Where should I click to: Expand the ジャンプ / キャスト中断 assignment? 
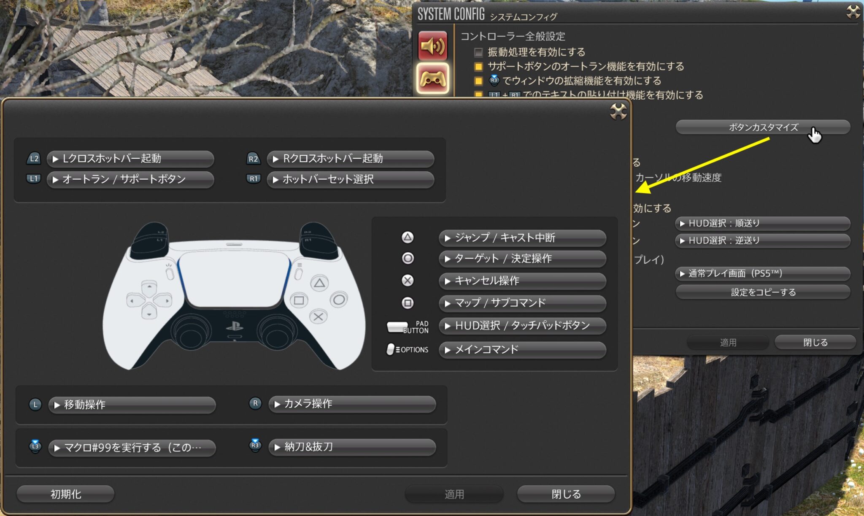pyautogui.click(x=523, y=238)
